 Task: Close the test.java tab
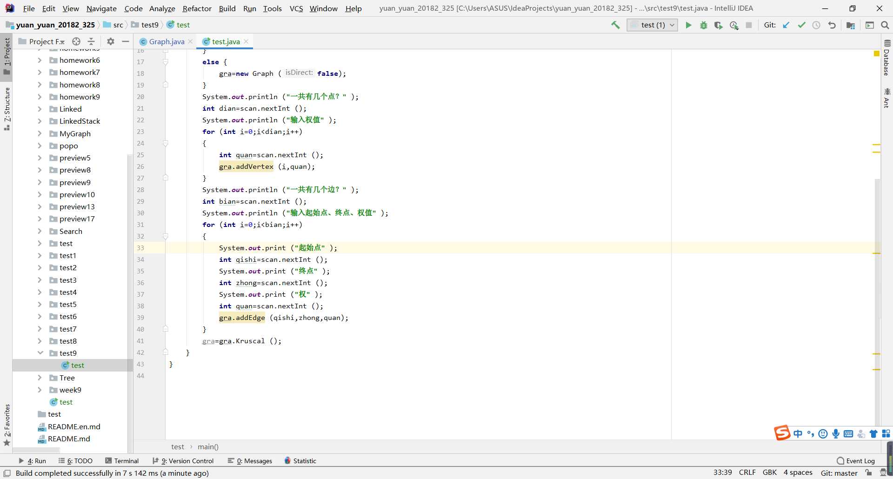coord(246,41)
